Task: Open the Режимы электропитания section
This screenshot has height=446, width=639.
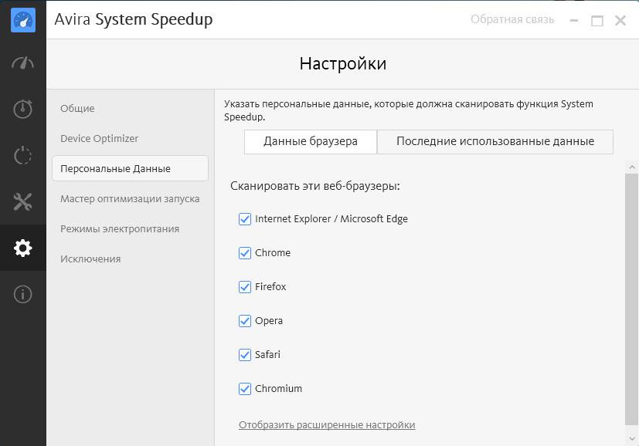Action: pyautogui.click(x=120, y=228)
